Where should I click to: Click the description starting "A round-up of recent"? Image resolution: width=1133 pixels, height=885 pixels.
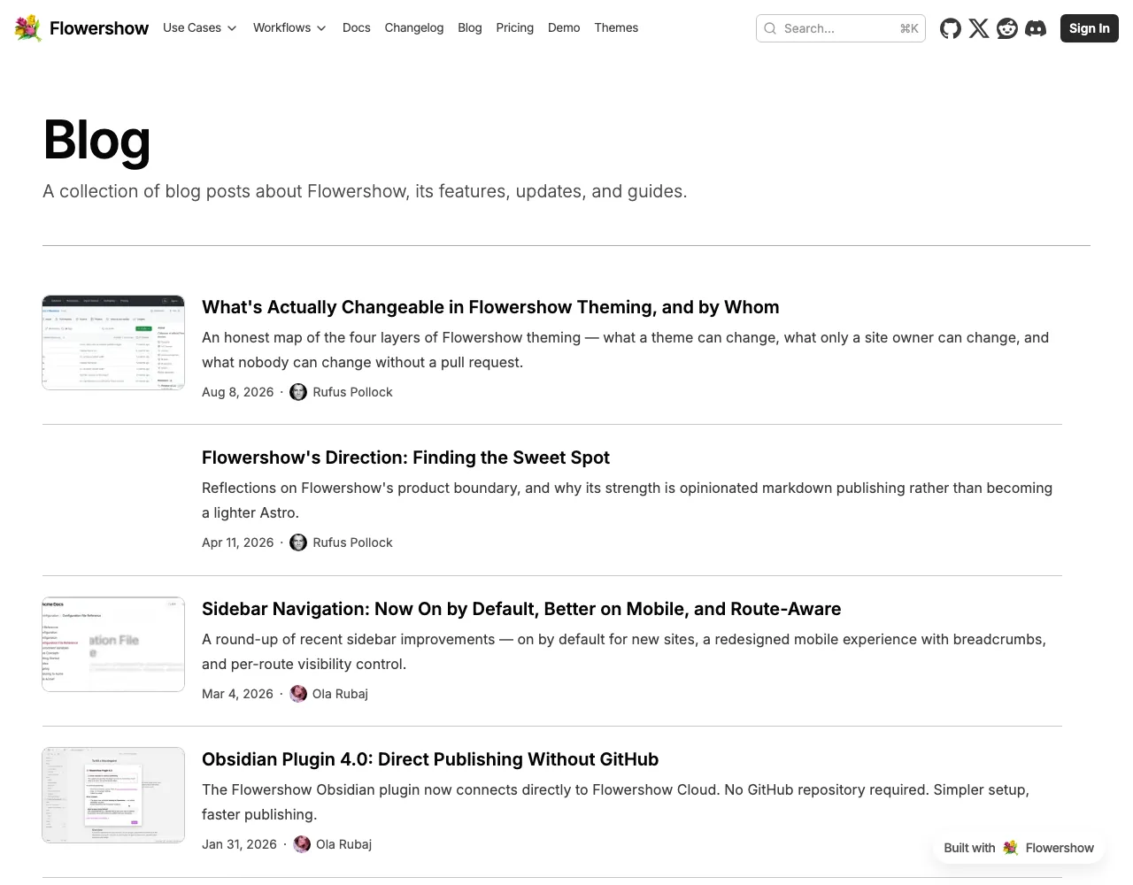[624, 651]
